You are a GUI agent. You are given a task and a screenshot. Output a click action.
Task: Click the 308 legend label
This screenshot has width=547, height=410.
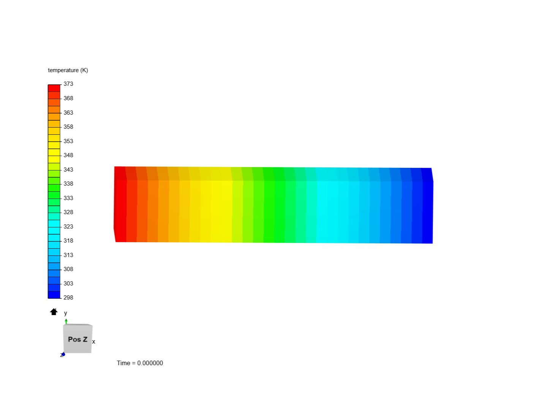tap(68, 269)
